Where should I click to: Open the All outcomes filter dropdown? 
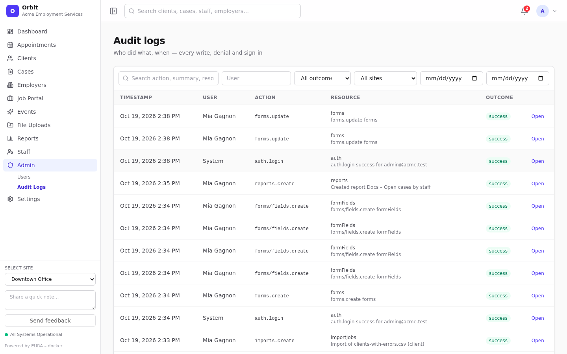pos(322,78)
